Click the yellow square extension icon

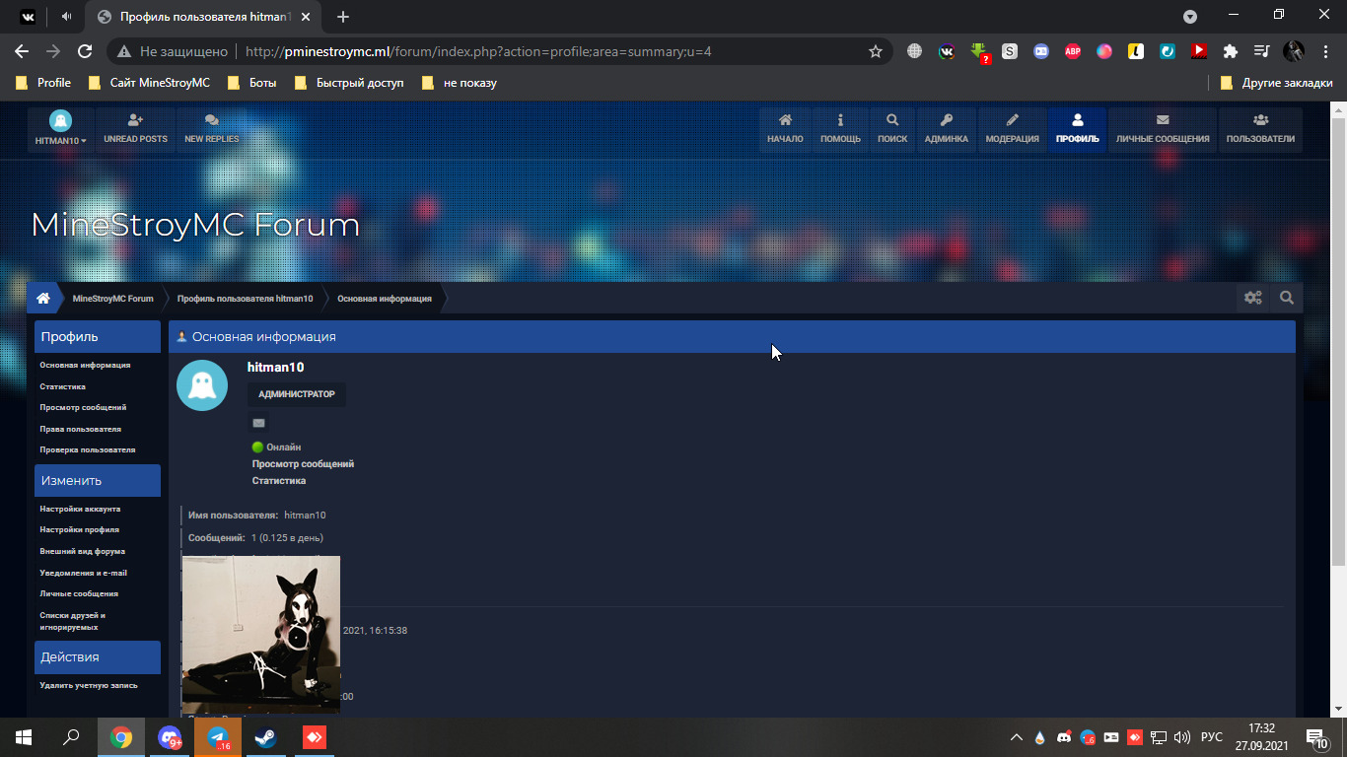pos(1136,51)
